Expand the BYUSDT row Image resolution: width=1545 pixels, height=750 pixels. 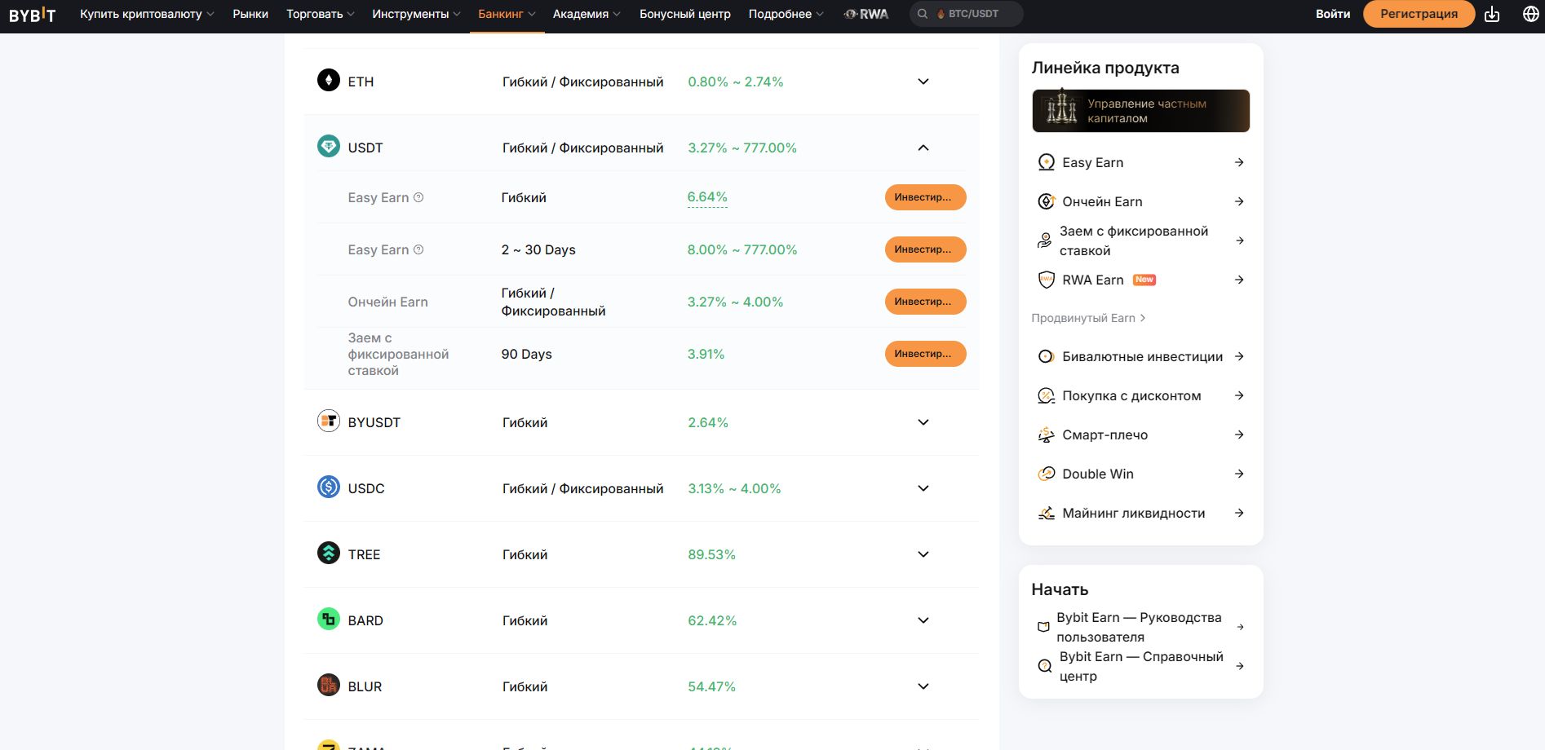pyautogui.click(x=923, y=422)
